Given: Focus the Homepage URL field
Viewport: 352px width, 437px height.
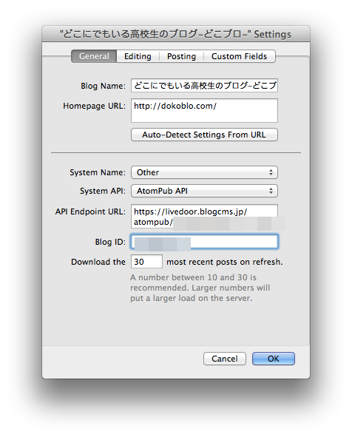Looking at the screenshot, I should tap(204, 110).
